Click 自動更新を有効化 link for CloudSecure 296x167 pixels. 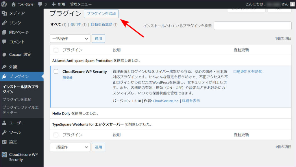[247, 72]
